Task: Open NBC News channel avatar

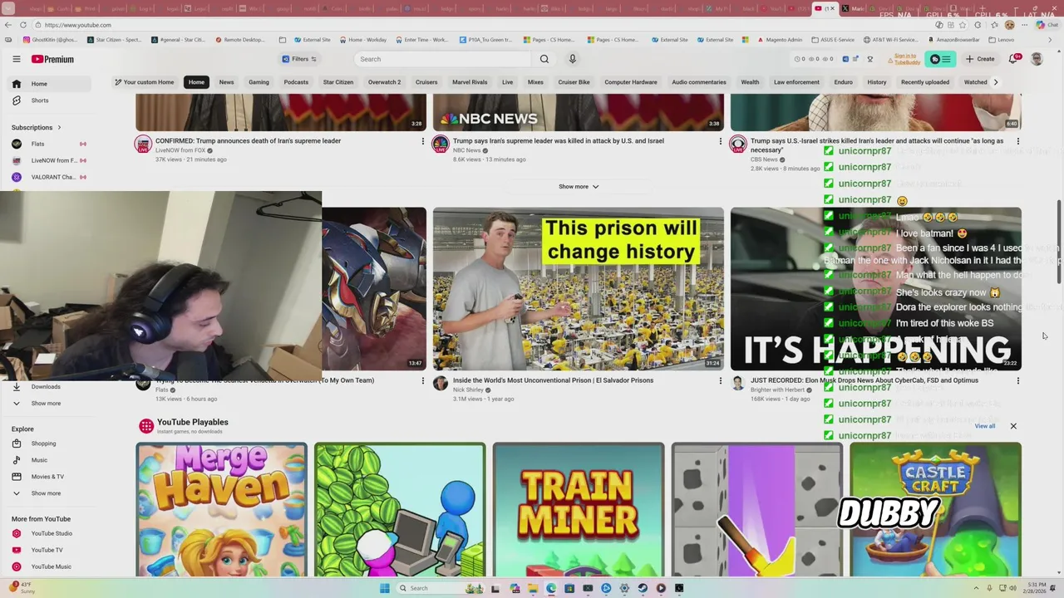Action: [x=441, y=144]
